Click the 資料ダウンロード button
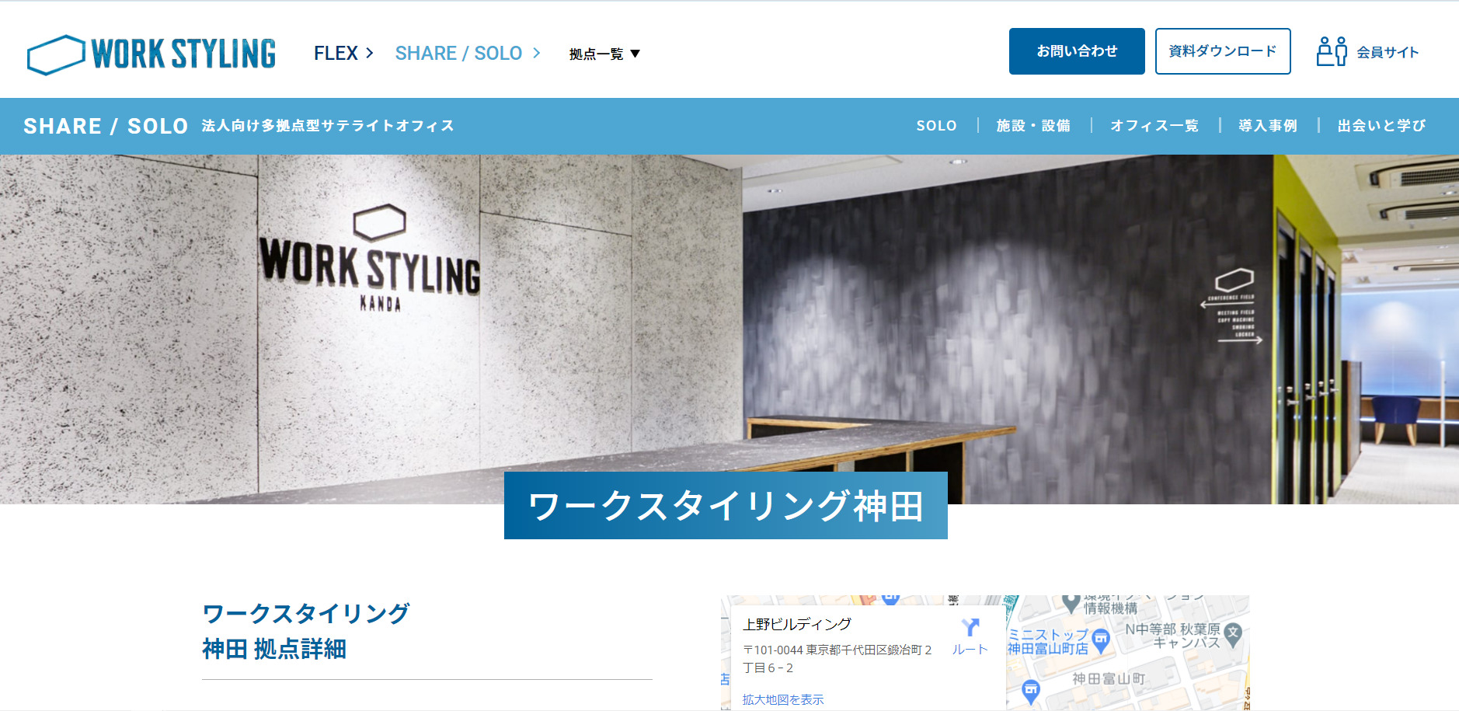The width and height of the screenshot is (1459, 711). pos(1223,51)
